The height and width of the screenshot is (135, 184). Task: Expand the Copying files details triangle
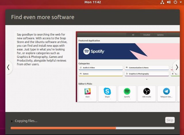tap(12, 121)
